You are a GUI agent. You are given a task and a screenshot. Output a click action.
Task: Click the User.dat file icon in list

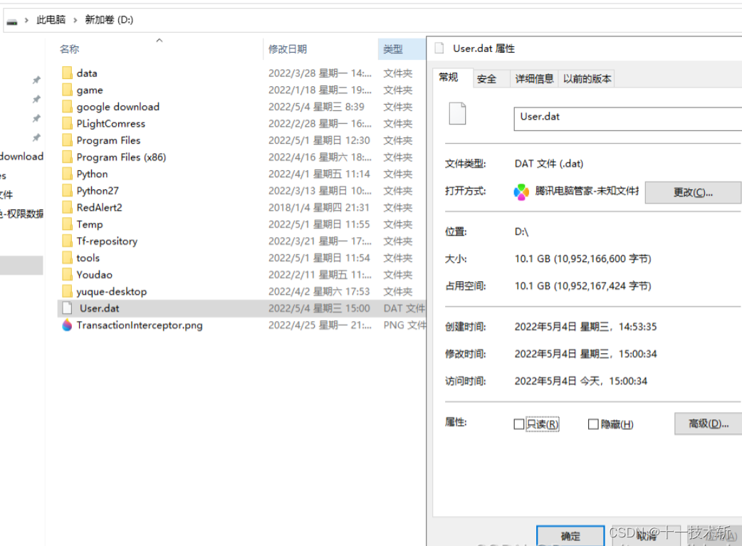tap(67, 308)
